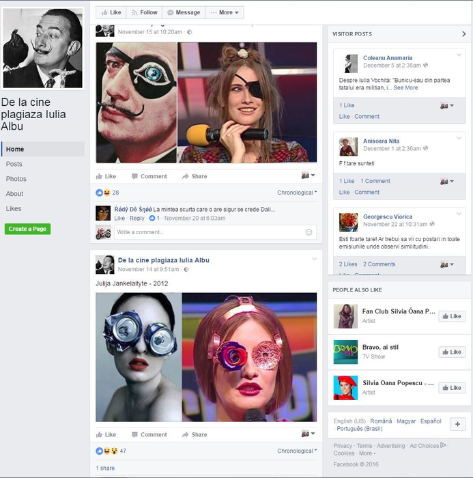
Task: Expand options on Anisoara Nita post
Action: 459,139
